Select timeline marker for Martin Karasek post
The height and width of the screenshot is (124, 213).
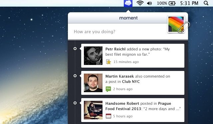click(75, 76)
